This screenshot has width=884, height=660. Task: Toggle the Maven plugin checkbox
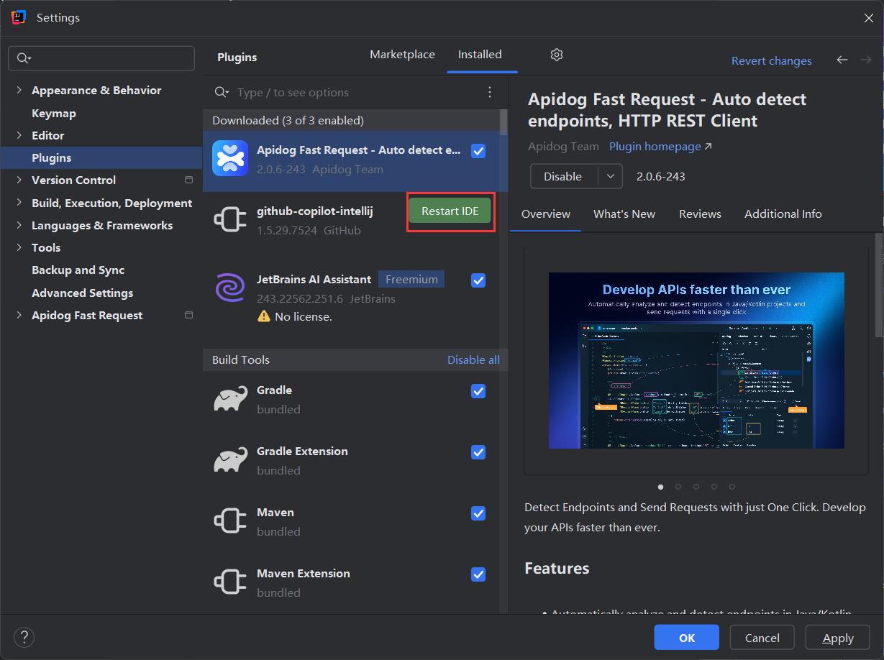tap(478, 513)
